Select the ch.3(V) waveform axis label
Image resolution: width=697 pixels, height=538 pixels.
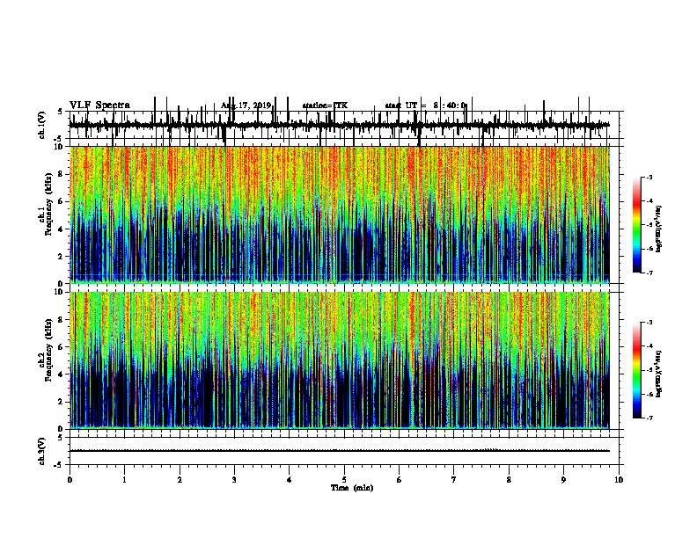coord(41,451)
